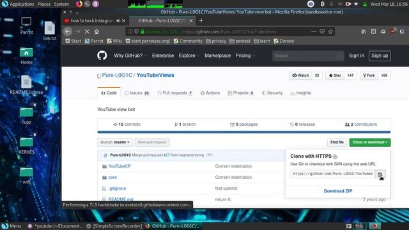Image resolution: width=409 pixels, height=230 pixels.
Task: Open README.license file on desktop
Action: pyautogui.click(x=26, y=85)
